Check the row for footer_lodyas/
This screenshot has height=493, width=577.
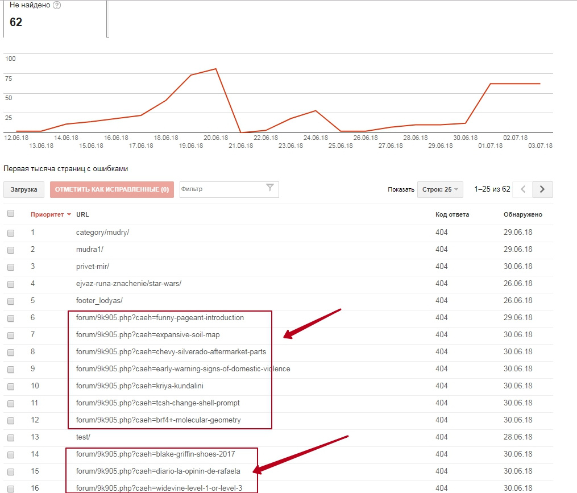point(11,301)
